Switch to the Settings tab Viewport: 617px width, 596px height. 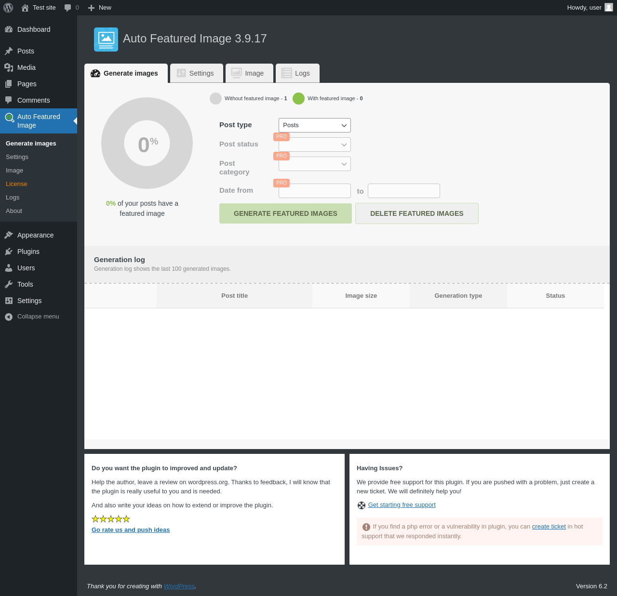pos(196,73)
